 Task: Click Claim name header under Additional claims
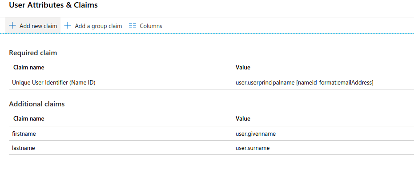29,119
